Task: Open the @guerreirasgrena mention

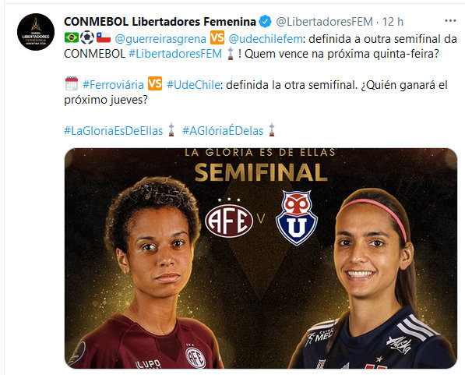Action: (x=160, y=39)
